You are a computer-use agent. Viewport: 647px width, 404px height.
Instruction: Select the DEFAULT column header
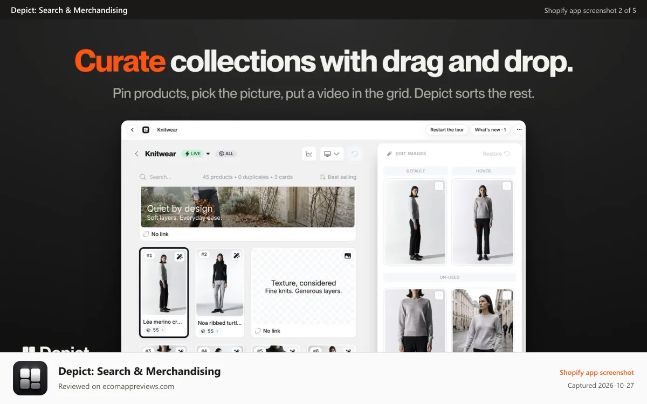pyautogui.click(x=416, y=171)
